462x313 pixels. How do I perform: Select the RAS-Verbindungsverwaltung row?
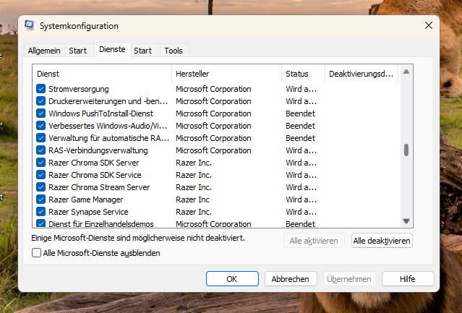pos(98,150)
